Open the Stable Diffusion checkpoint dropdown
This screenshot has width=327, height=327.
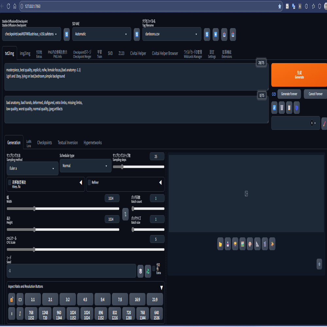pos(31,34)
